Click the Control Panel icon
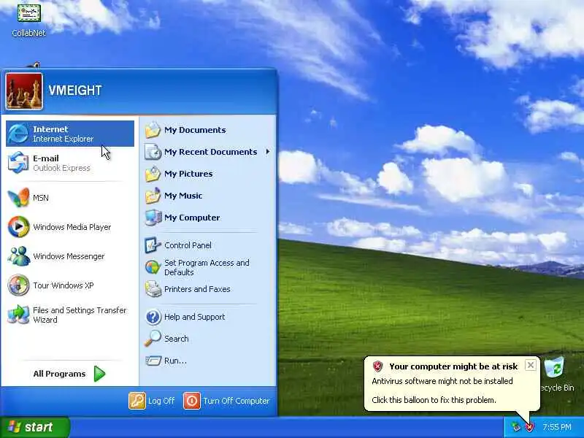The height and width of the screenshot is (438, 584). tap(153, 245)
